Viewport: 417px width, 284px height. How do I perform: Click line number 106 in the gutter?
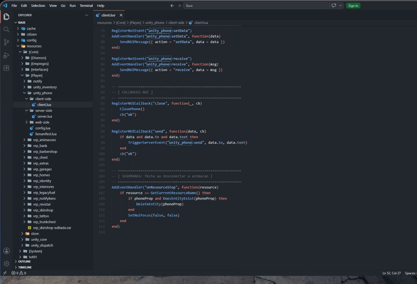coord(102,187)
